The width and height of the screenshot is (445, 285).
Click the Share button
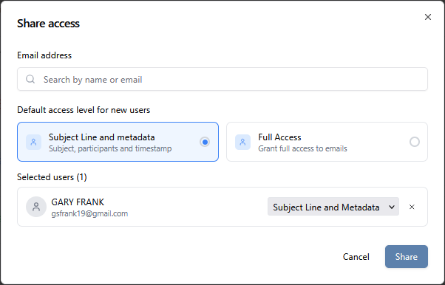(x=406, y=257)
